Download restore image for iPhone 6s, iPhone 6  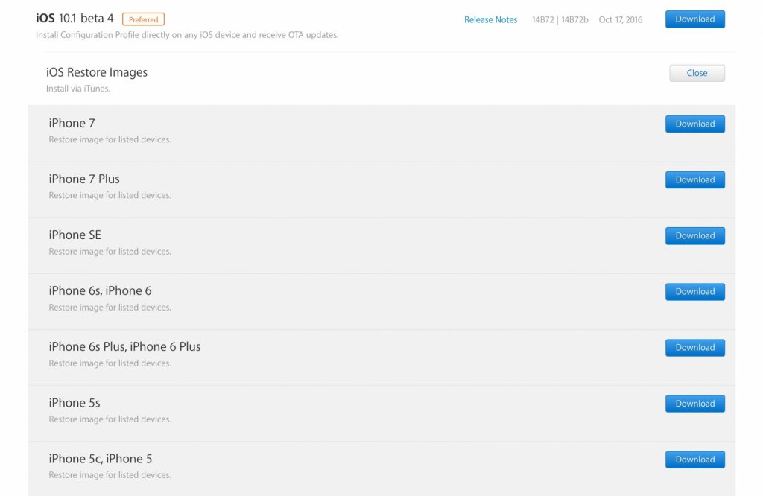[x=694, y=292]
